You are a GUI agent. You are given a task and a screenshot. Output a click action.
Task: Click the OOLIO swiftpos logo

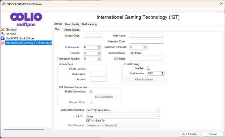(x=26, y=20)
